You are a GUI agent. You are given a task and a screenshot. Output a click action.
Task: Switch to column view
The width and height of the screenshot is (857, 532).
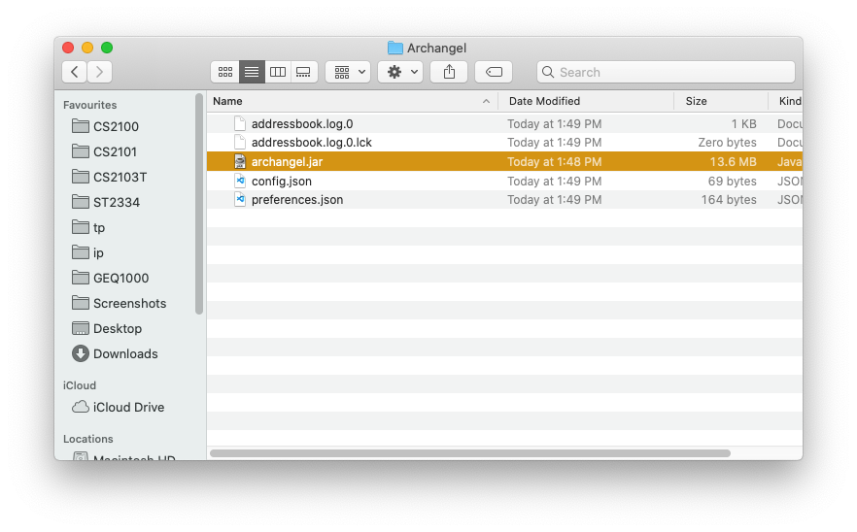tap(278, 72)
